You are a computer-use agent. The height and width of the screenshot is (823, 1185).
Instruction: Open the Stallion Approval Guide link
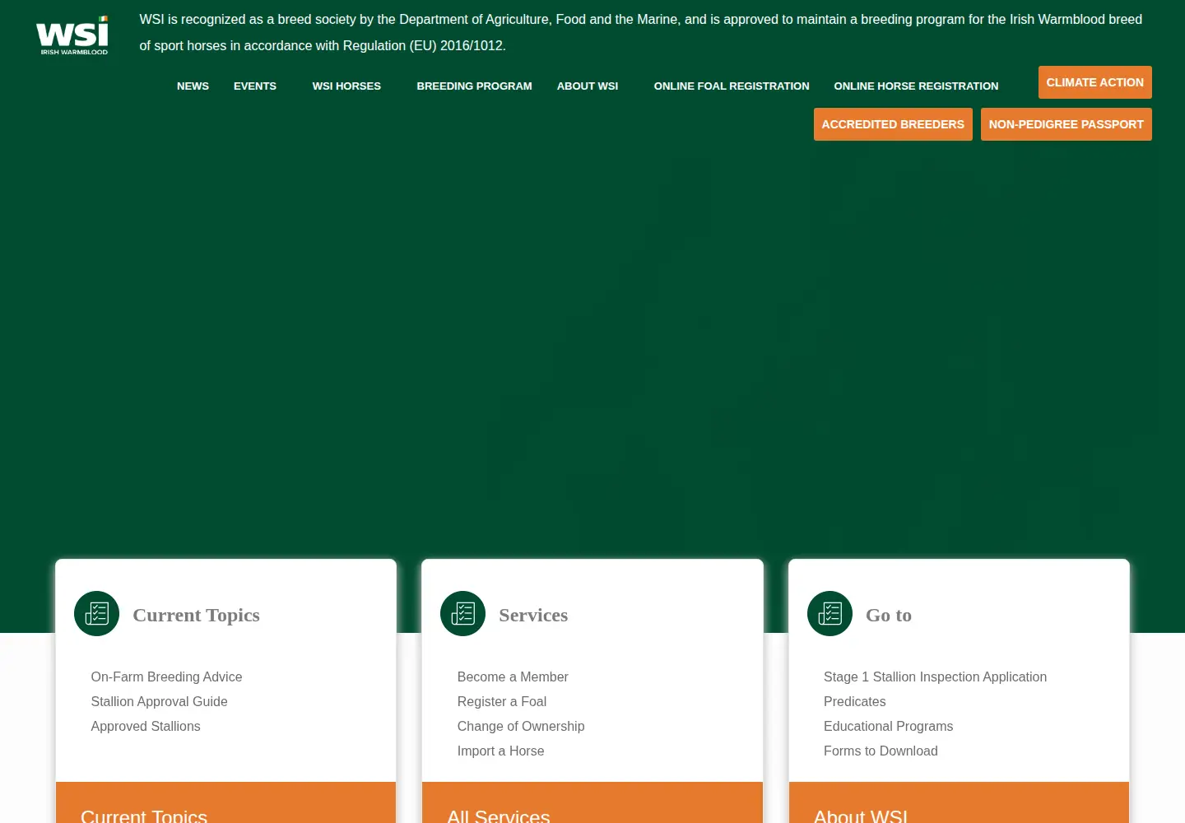point(159,701)
